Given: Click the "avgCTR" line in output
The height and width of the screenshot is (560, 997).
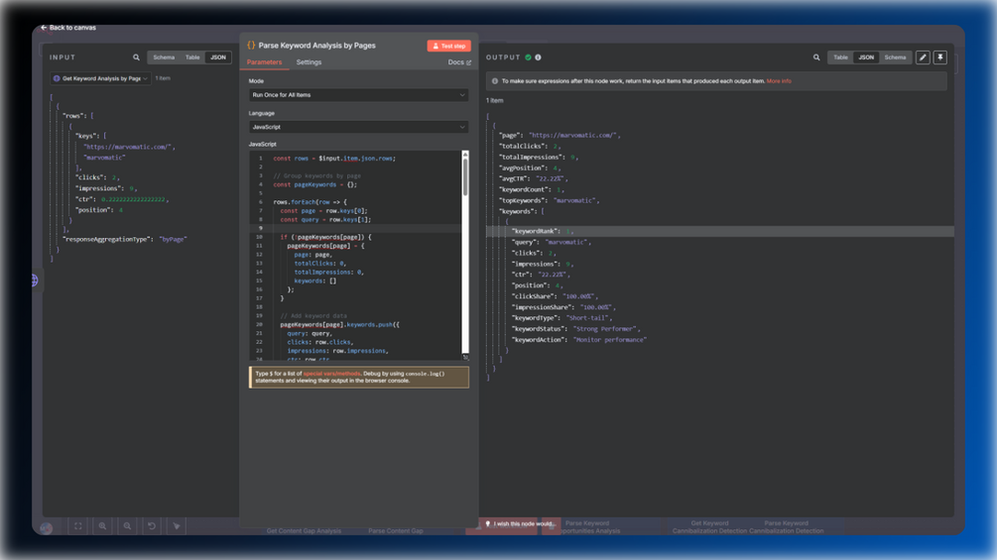Looking at the screenshot, I should [534, 178].
